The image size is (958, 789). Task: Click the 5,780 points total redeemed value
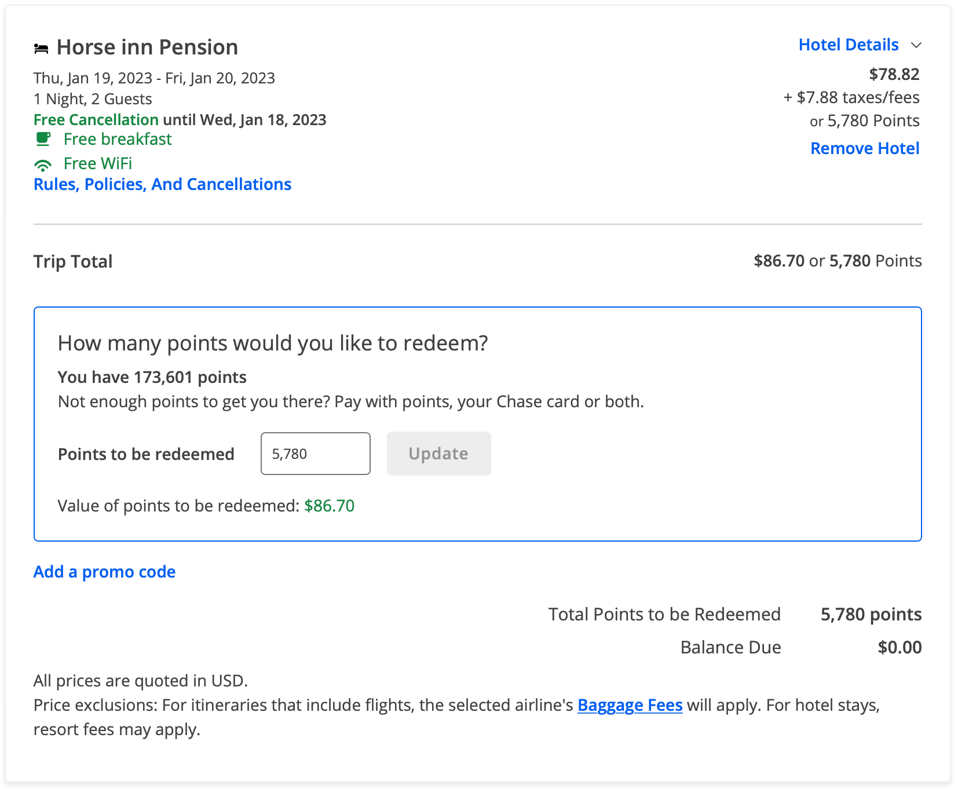pos(871,614)
